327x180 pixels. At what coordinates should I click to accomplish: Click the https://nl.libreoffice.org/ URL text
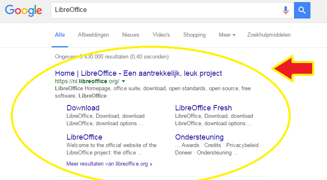(87, 81)
